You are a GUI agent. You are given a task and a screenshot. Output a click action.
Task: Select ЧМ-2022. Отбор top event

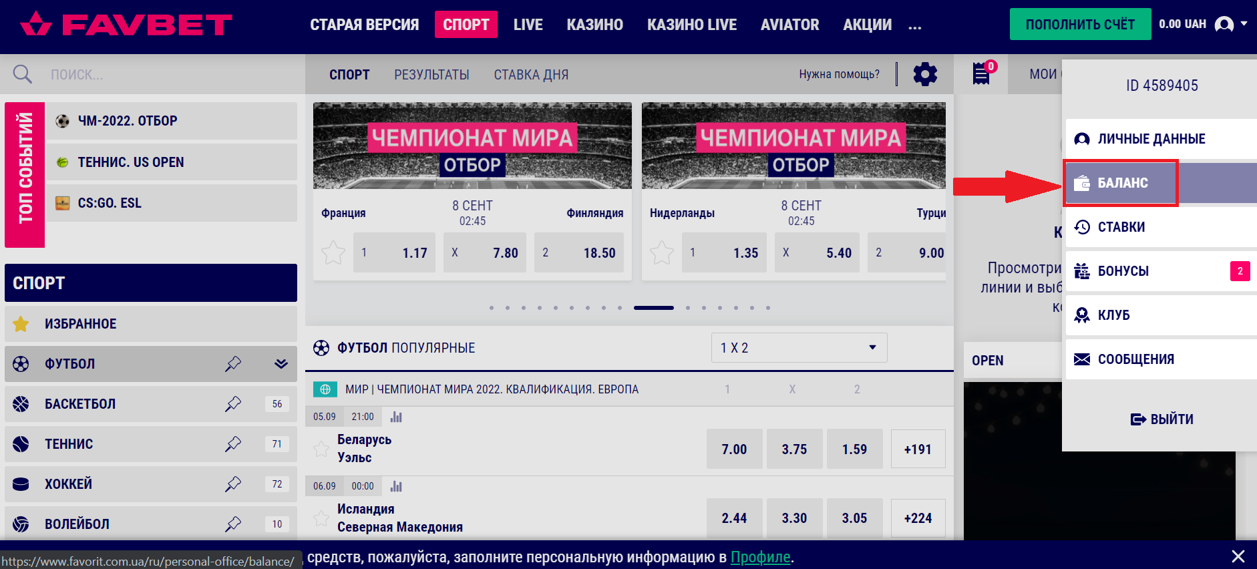(x=172, y=121)
